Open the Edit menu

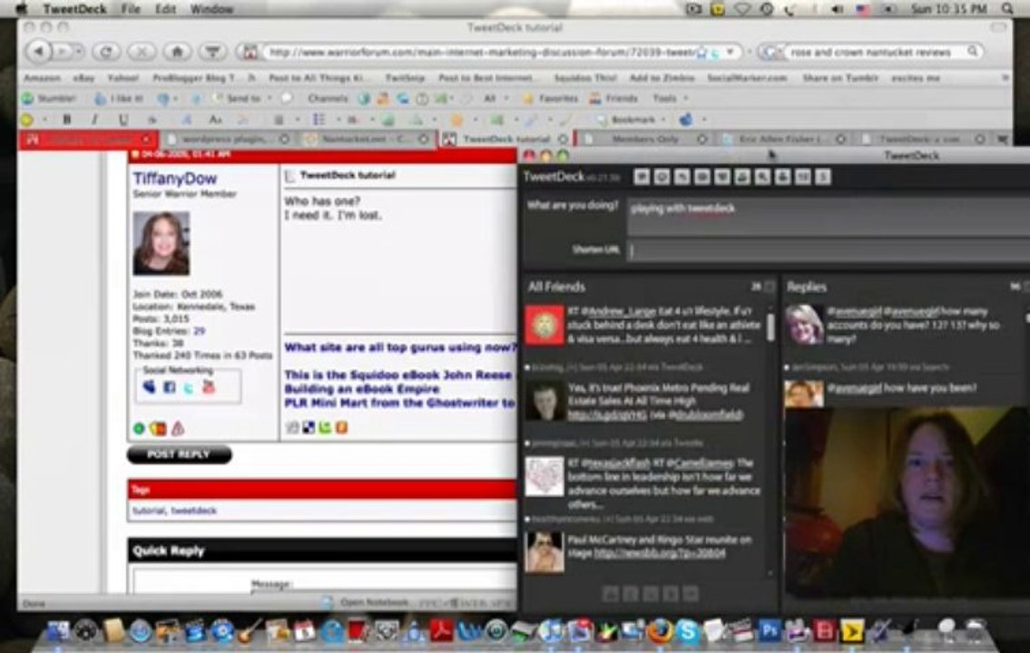point(165,8)
